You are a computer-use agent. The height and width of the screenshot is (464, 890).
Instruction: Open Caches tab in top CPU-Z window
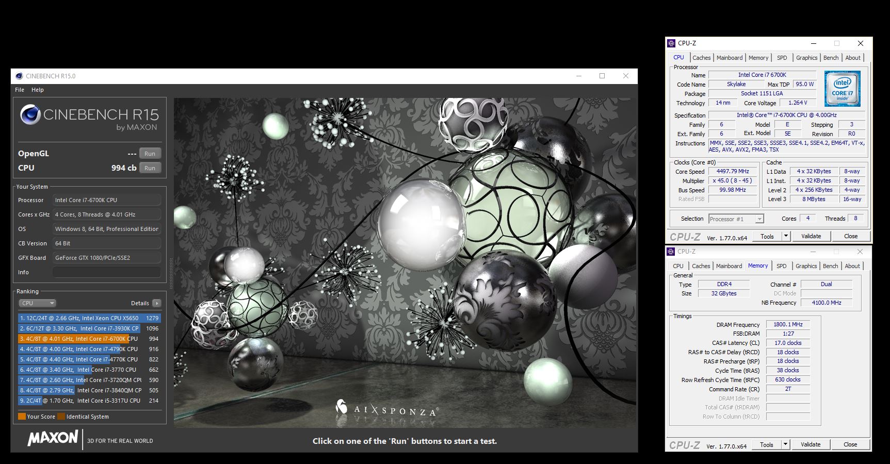tap(701, 58)
